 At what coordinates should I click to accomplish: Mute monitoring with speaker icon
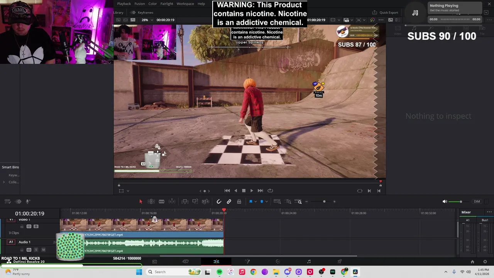(x=445, y=202)
